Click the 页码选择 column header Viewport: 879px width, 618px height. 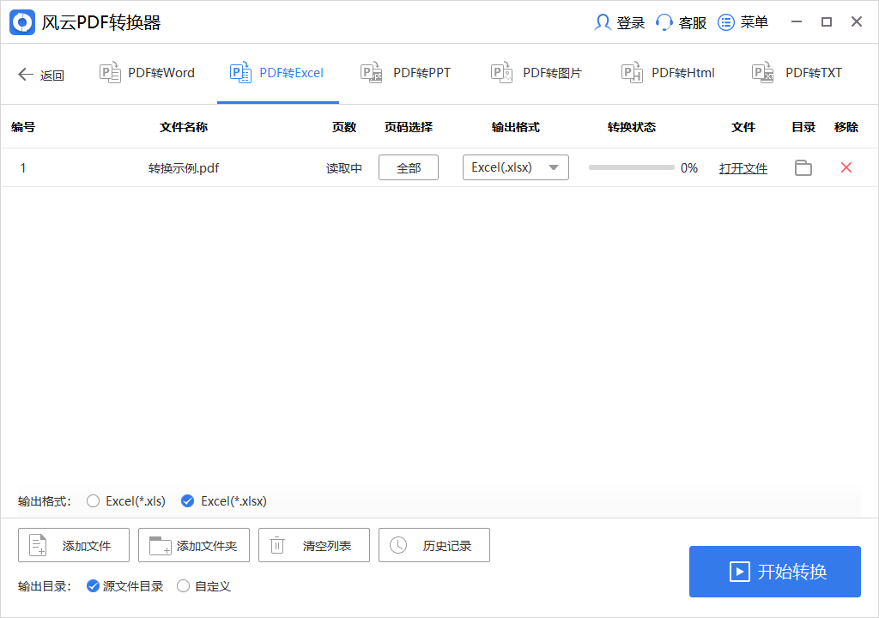click(x=408, y=127)
